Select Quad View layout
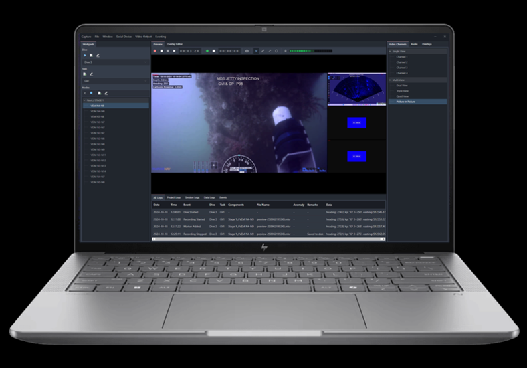 pyautogui.click(x=403, y=96)
